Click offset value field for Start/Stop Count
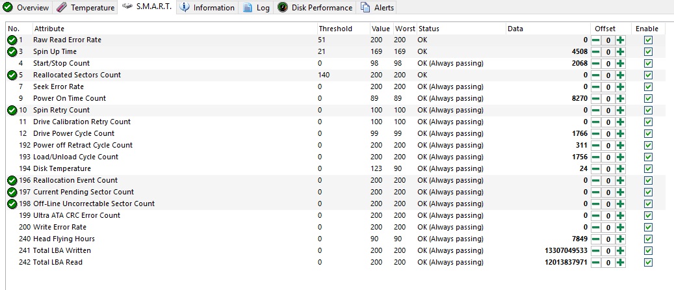Viewport: 674px width, 290px height. click(x=608, y=63)
